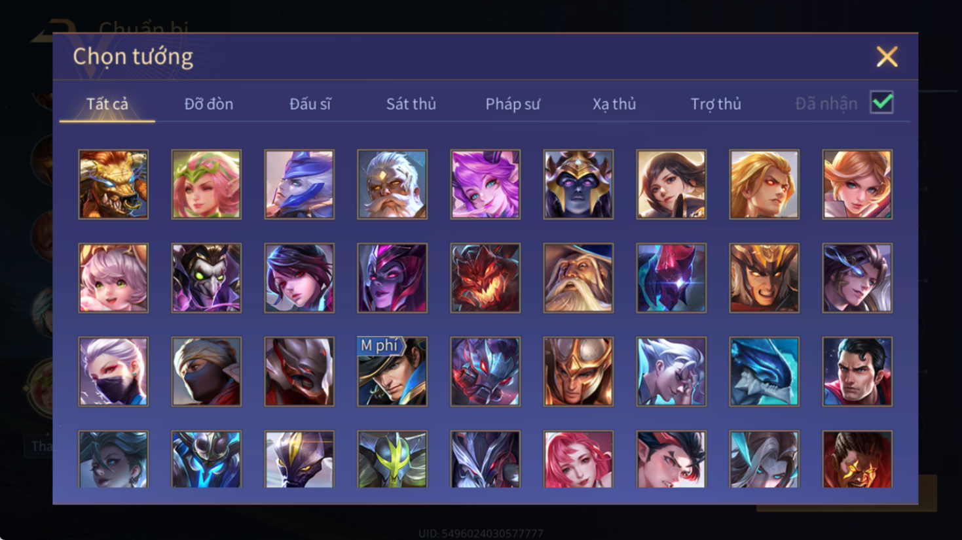Filter by the 'Xạ thủ' tab
This screenshot has width=962, height=540.
(614, 104)
